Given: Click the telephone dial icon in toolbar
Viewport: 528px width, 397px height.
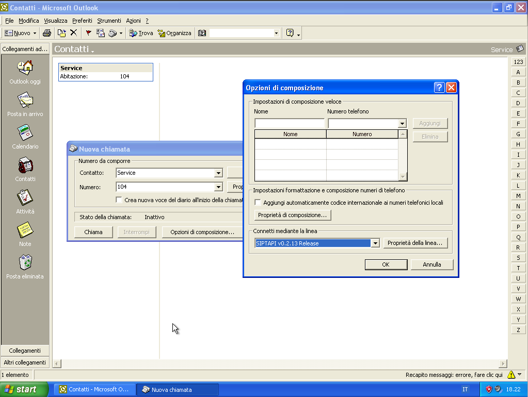Looking at the screenshot, I should pos(113,33).
